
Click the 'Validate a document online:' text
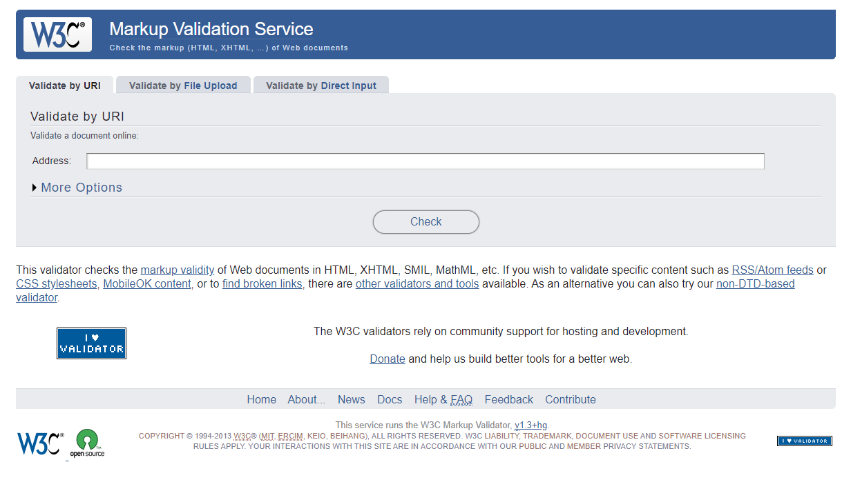click(84, 136)
